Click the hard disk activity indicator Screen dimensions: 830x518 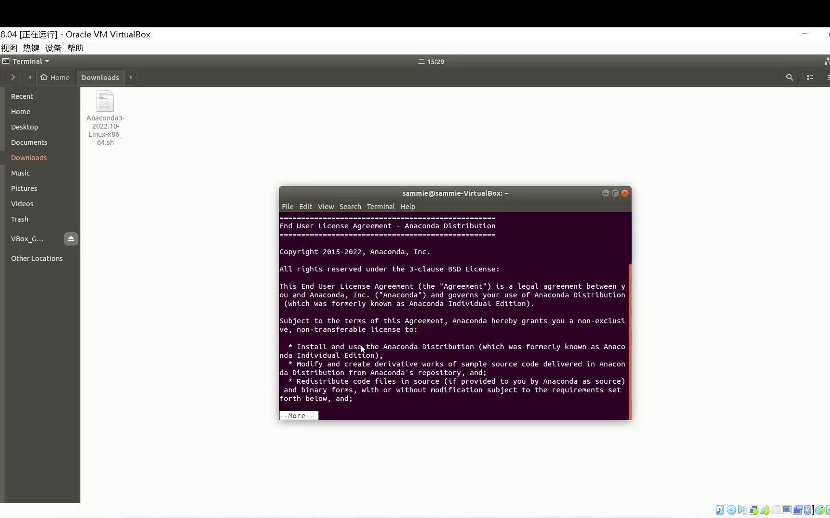click(720, 510)
